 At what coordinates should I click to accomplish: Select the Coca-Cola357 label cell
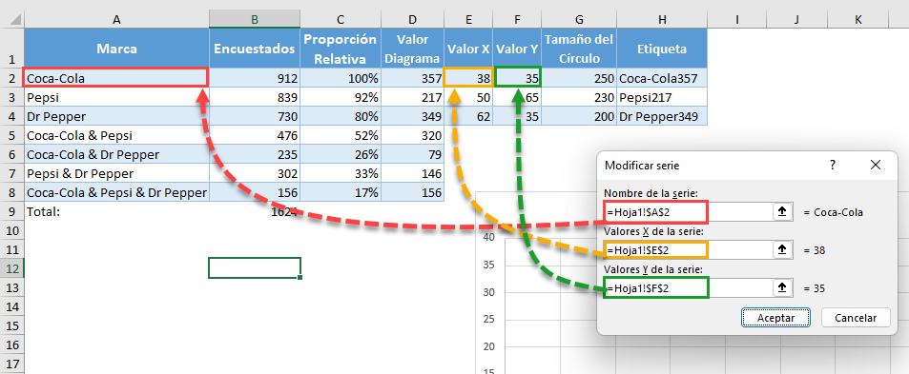coord(661,78)
